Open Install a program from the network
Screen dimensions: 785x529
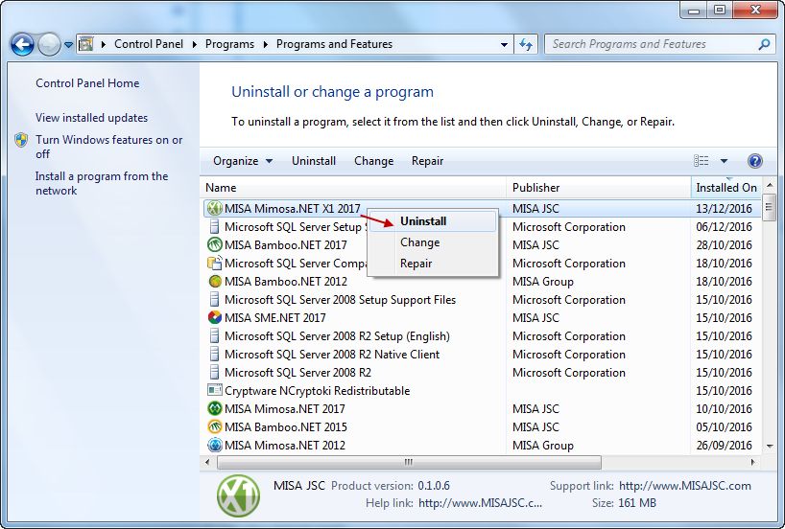[102, 183]
